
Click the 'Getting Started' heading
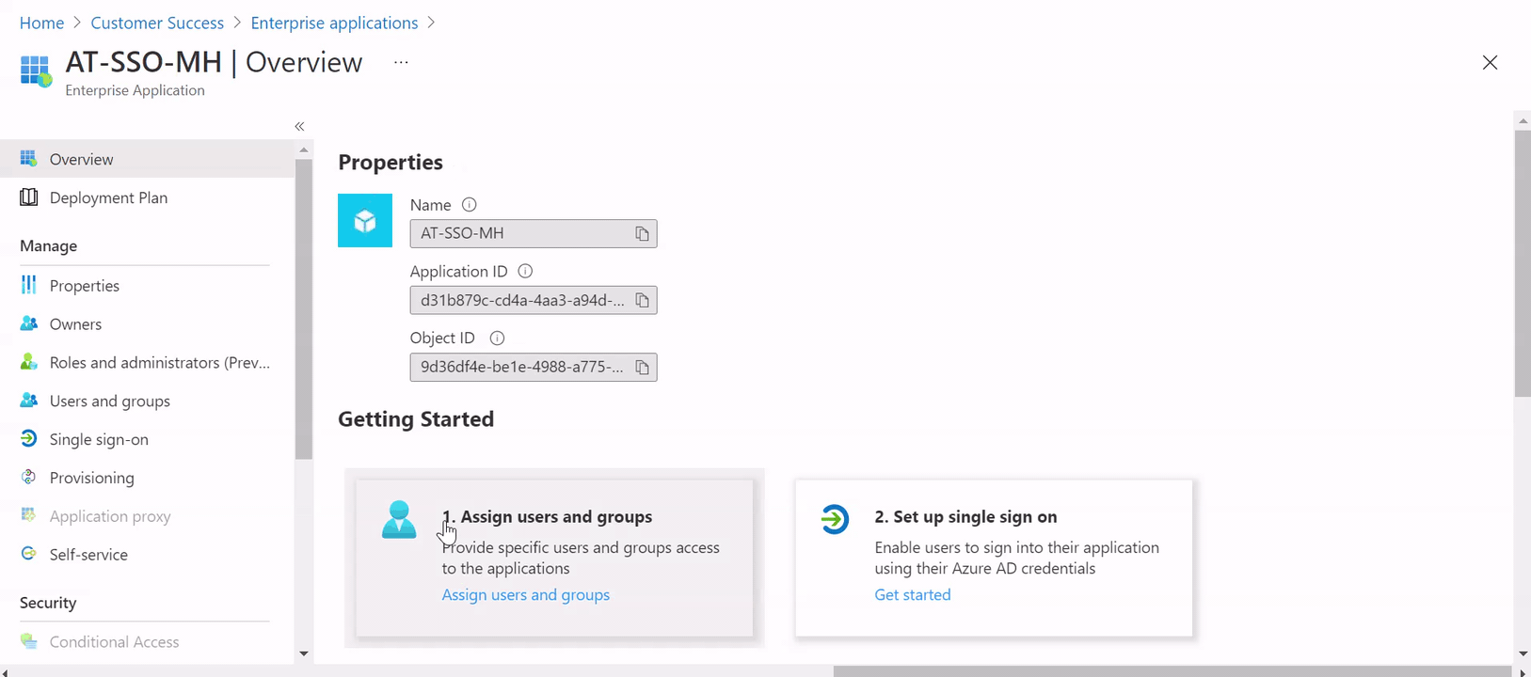pyautogui.click(x=416, y=418)
